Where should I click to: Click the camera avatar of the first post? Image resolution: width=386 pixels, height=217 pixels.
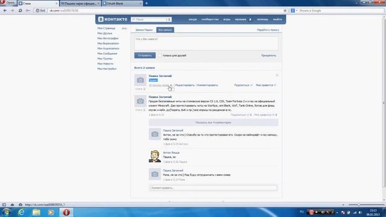(x=141, y=80)
